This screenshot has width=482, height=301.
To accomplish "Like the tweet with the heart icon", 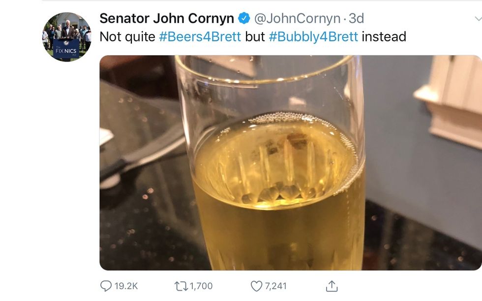I will [x=257, y=286].
